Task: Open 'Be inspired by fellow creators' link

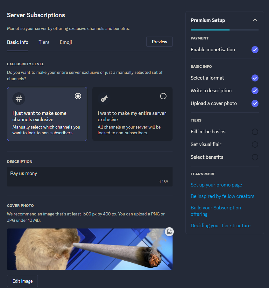Action: (x=223, y=196)
